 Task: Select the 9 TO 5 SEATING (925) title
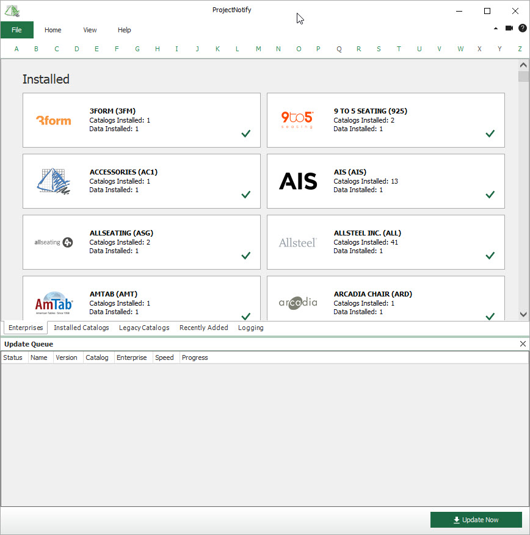click(371, 111)
